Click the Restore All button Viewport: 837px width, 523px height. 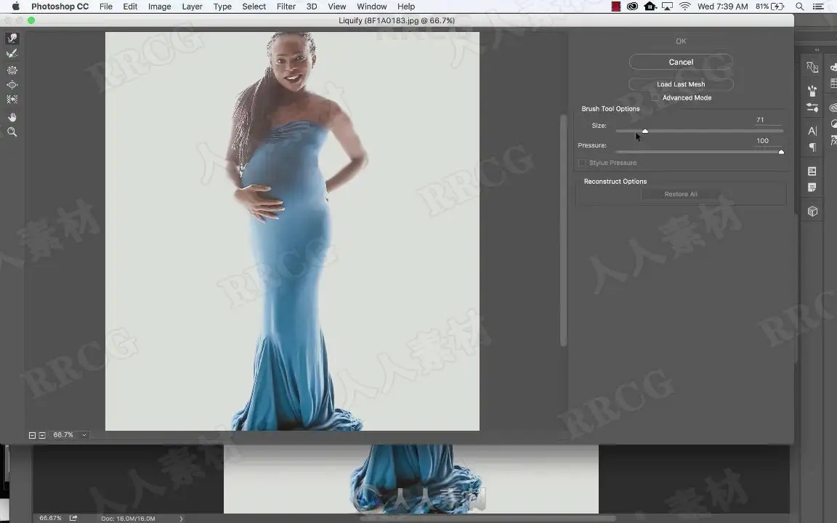pos(681,194)
